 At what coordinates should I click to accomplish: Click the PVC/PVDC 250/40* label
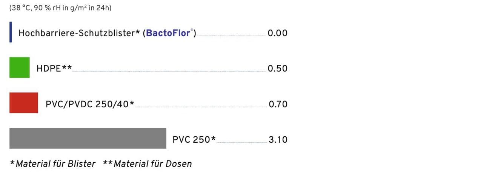pyautogui.click(x=90, y=104)
